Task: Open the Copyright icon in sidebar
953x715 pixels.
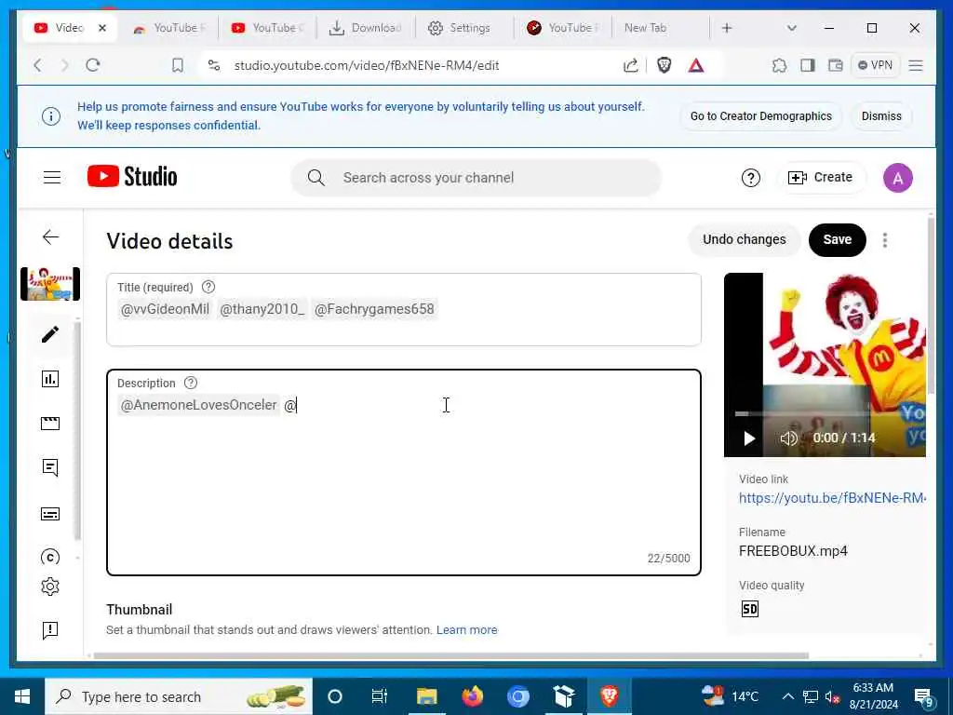Action: 50,557
